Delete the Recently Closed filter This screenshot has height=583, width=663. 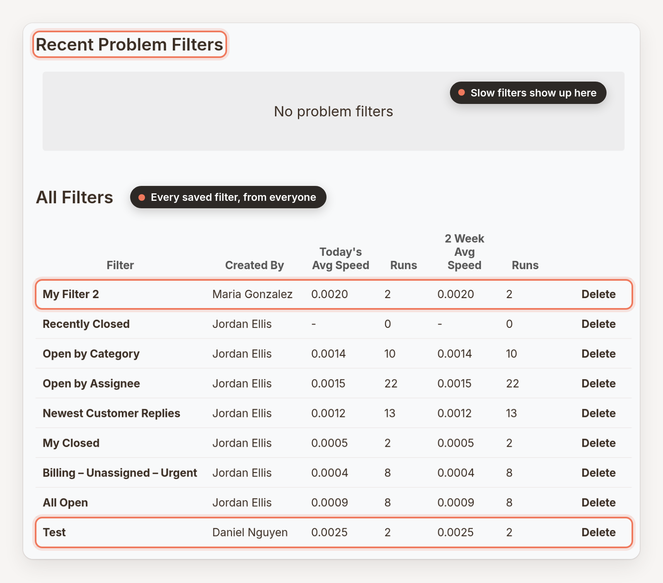(x=598, y=324)
